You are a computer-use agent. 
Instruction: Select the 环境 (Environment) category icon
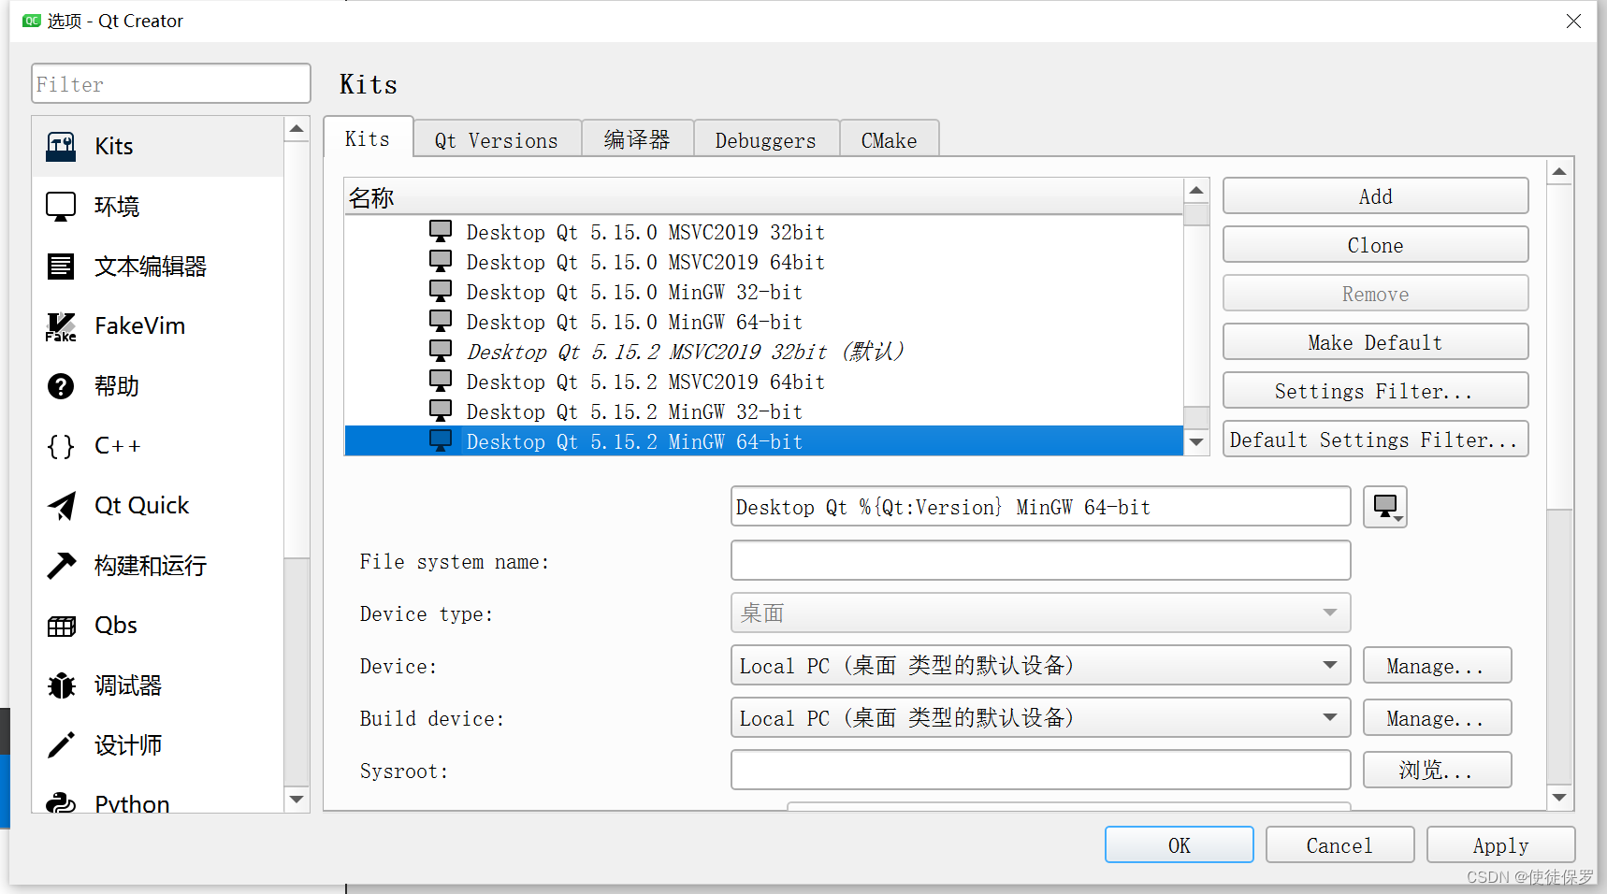[x=116, y=206]
